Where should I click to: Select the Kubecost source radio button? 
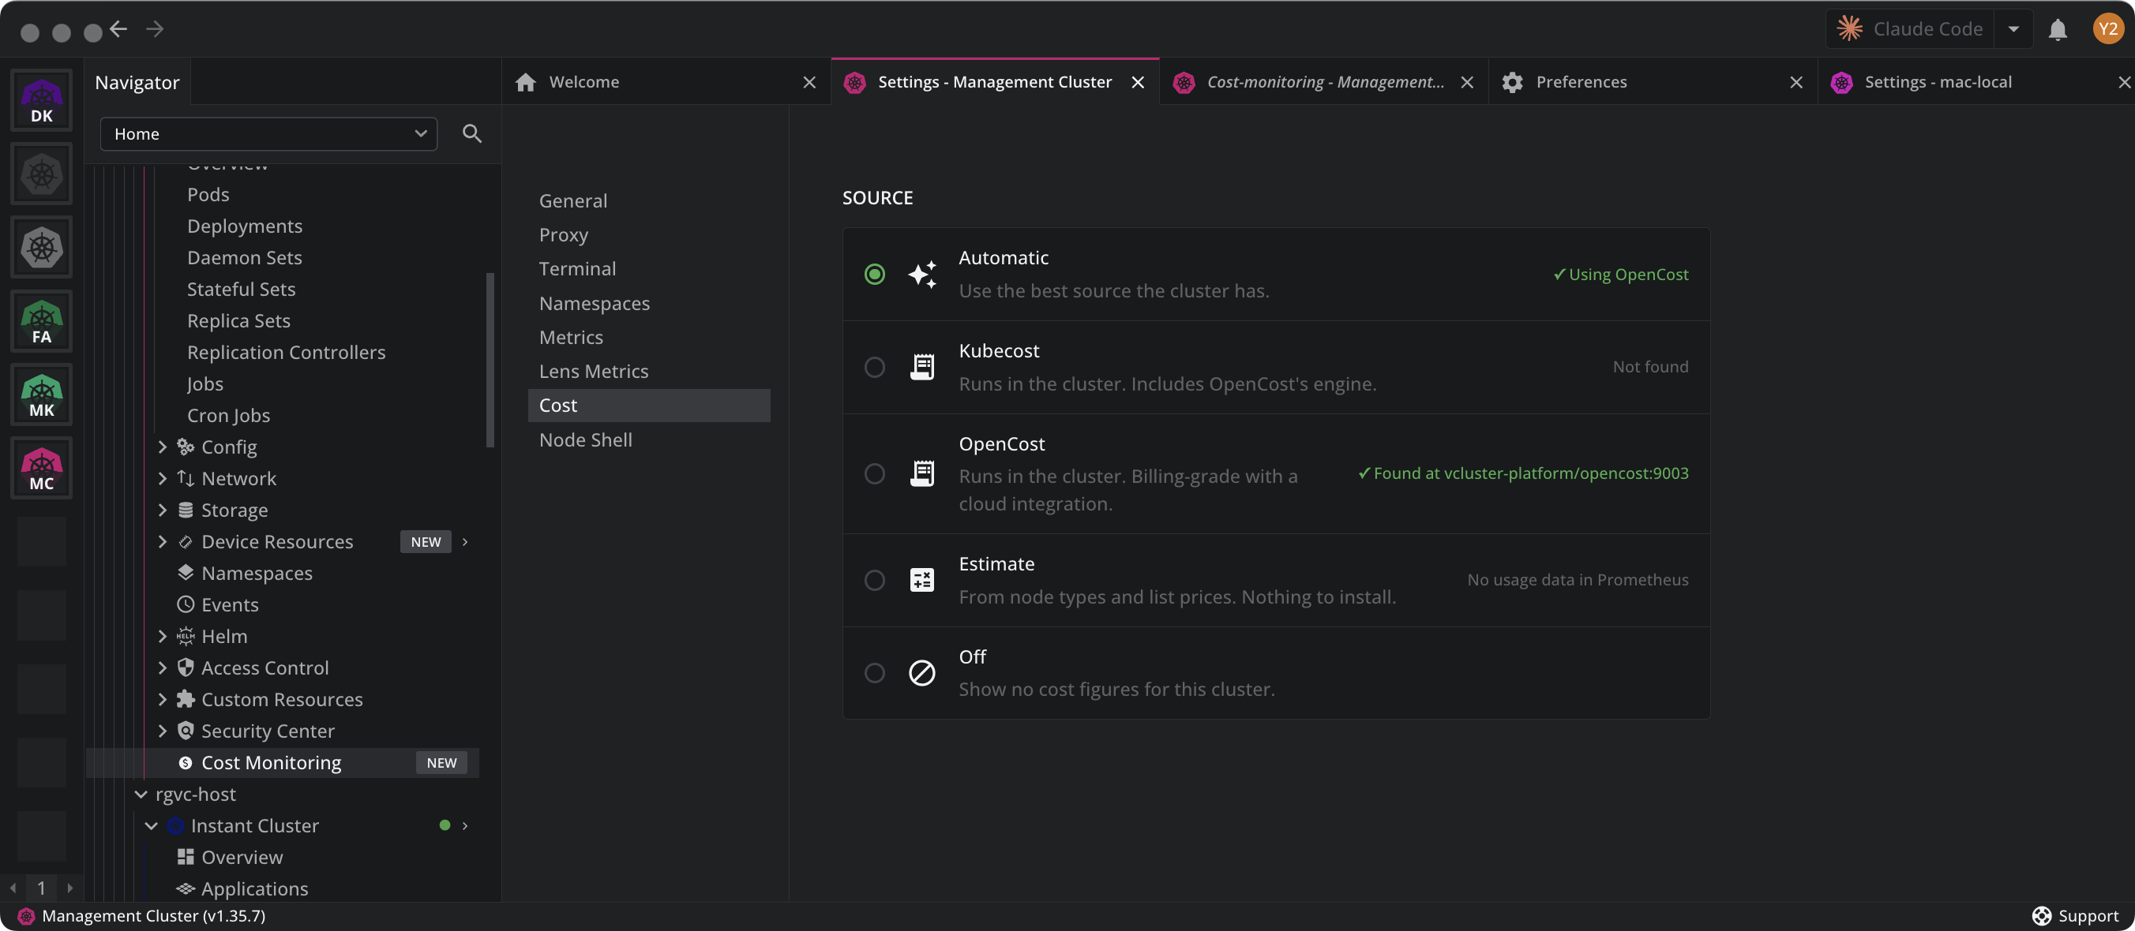tap(874, 367)
